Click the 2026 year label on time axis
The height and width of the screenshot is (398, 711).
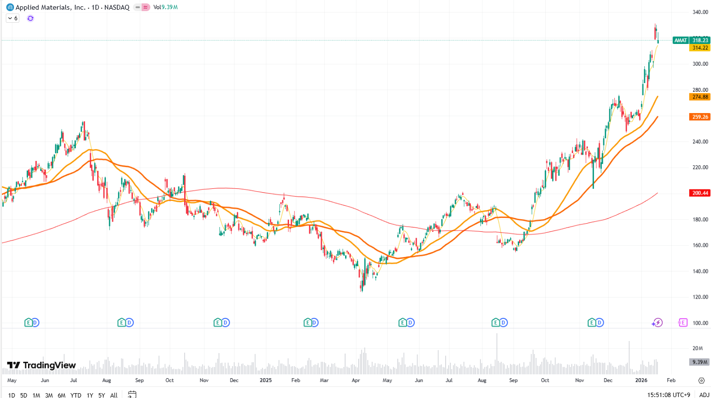click(641, 381)
